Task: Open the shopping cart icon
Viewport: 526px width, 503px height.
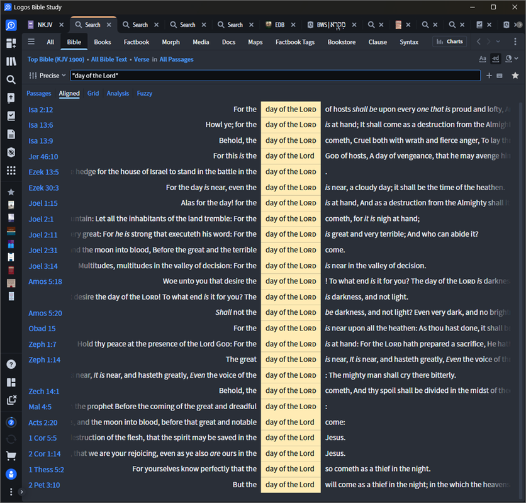Action: [x=11, y=456]
